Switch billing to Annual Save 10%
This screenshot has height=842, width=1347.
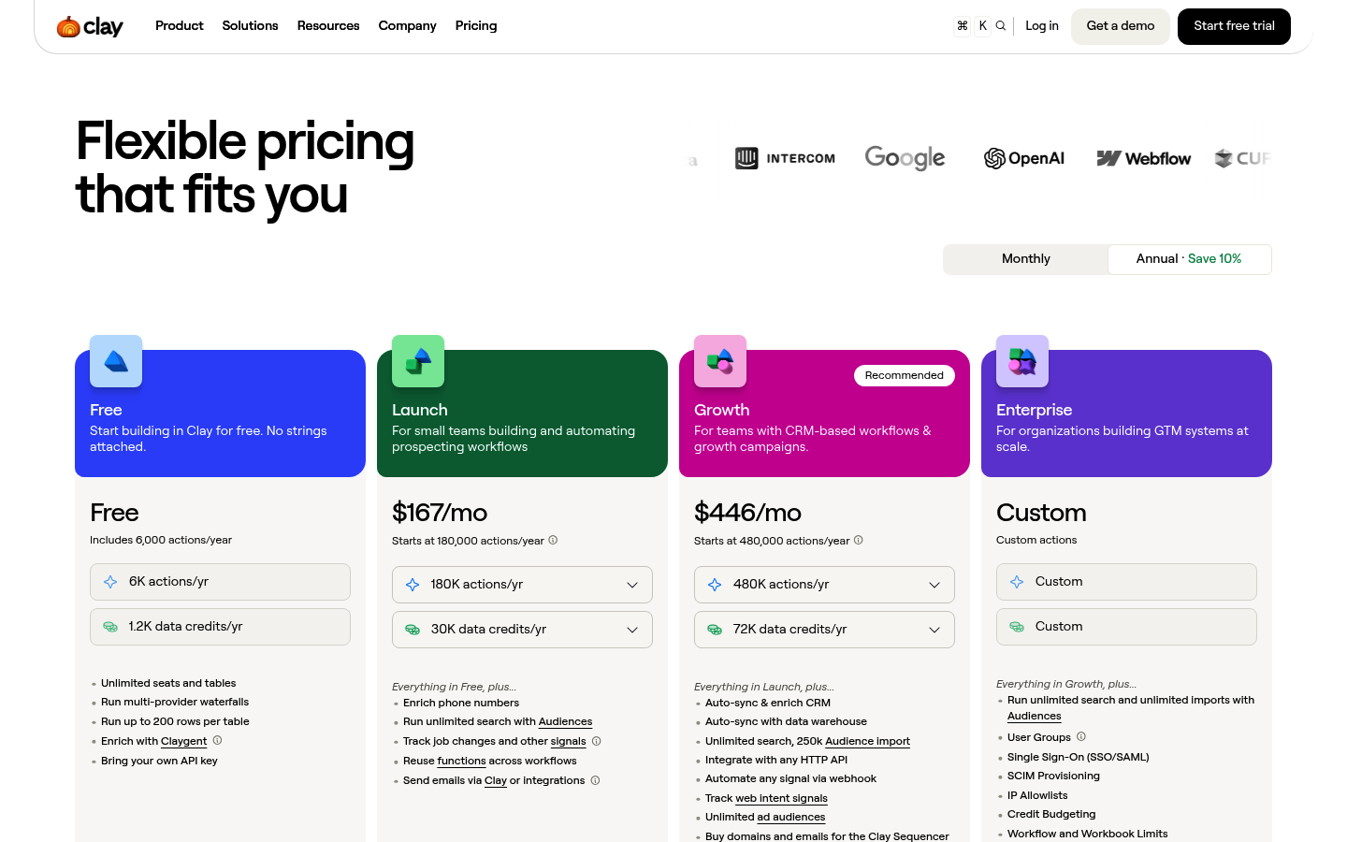(1189, 259)
